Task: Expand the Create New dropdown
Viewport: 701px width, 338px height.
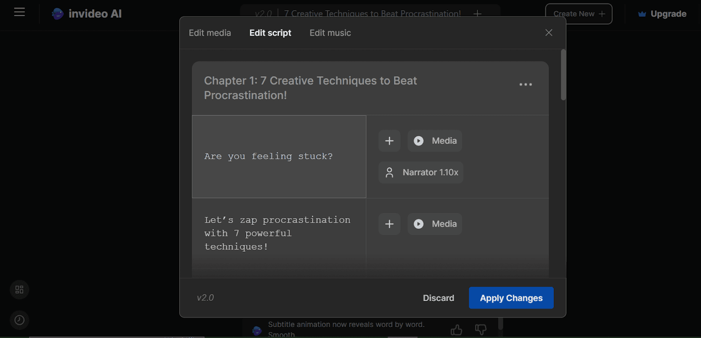Action: click(579, 14)
